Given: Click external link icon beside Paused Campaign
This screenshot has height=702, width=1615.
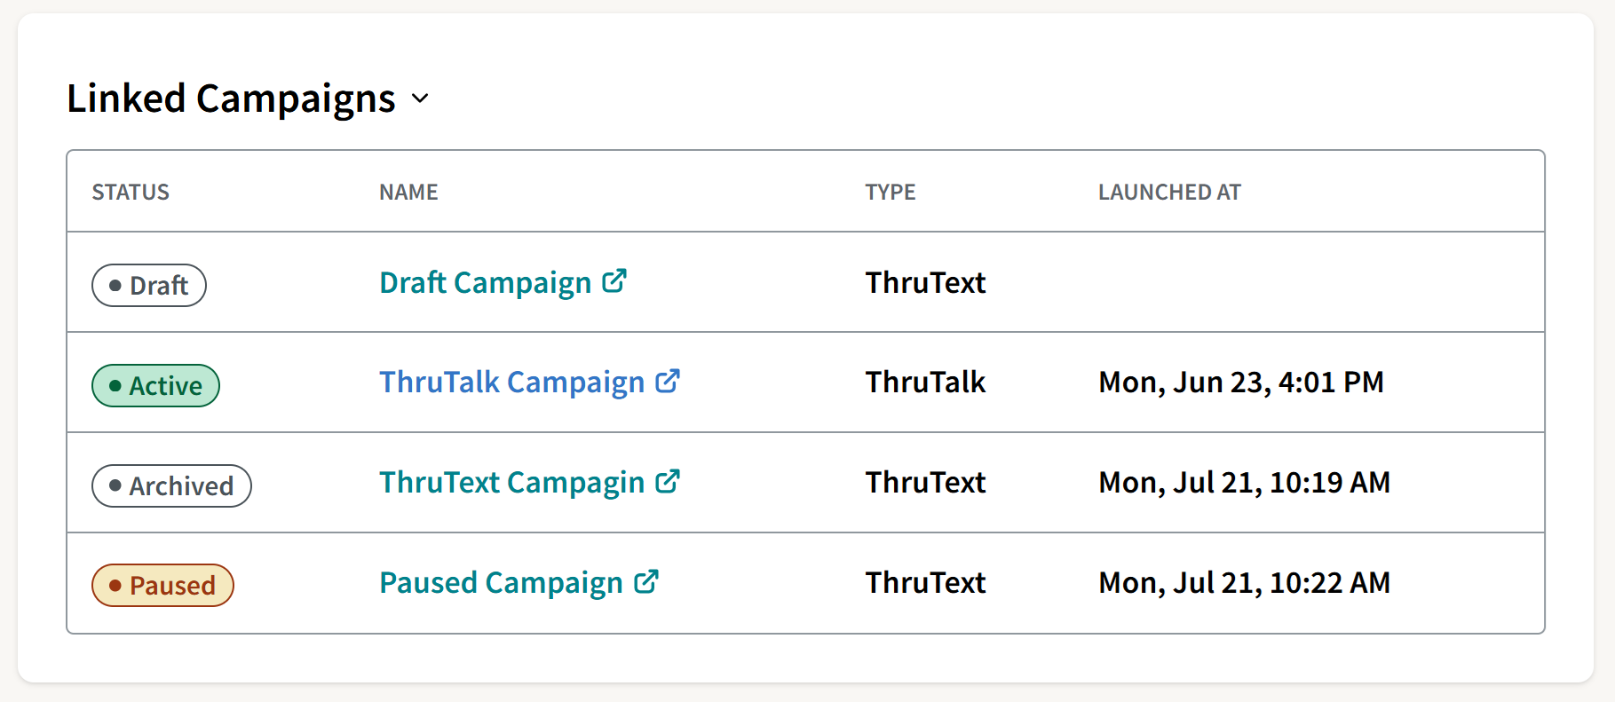Looking at the screenshot, I should pos(646,582).
